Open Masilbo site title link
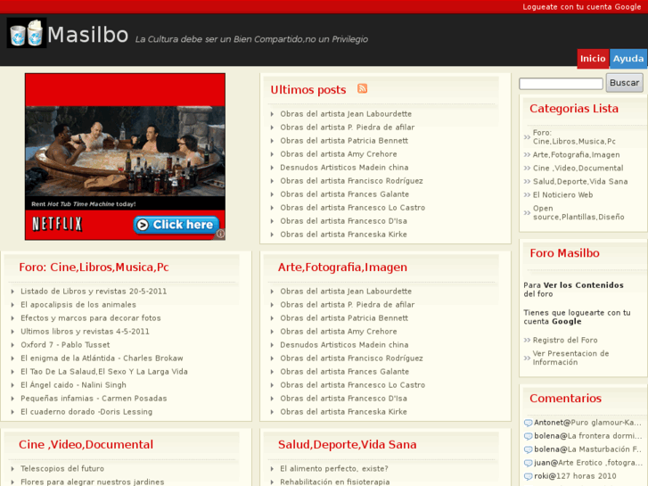This screenshot has width=648, height=486. click(x=87, y=34)
